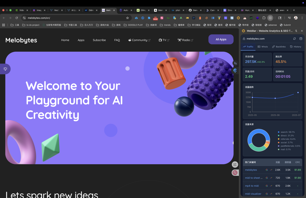Open the 'to do project' bookmark folder
This screenshot has width=306, height=198.
tap(31, 25)
